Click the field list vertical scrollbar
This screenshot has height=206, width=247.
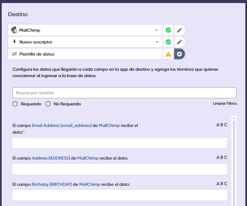click(x=234, y=162)
